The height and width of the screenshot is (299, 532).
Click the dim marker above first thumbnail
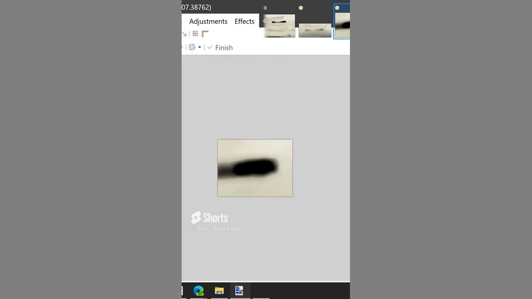265,8
